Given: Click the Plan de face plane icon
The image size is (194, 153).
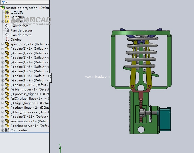Looking at the screenshot, I should [7, 26].
